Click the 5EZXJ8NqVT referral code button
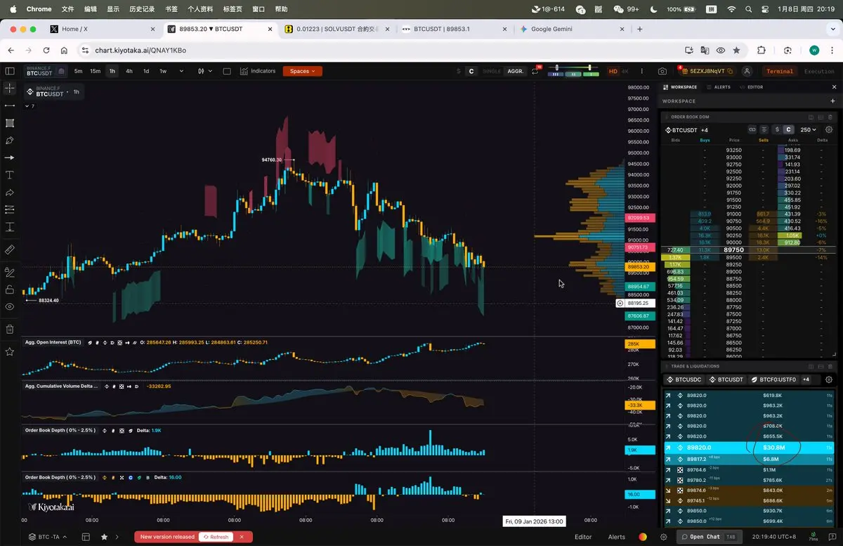Screen dimensions: 843x546 click(x=707, y=71)
